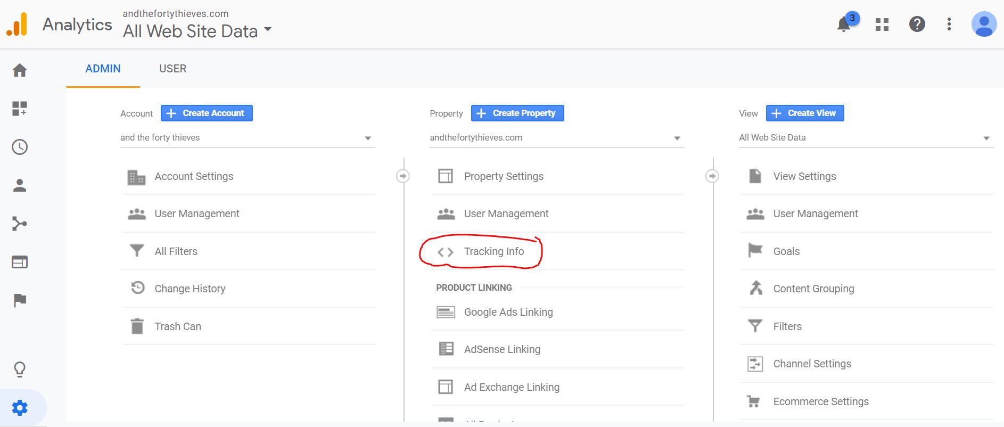Click the Channel Settings icon

click(755, 364)
